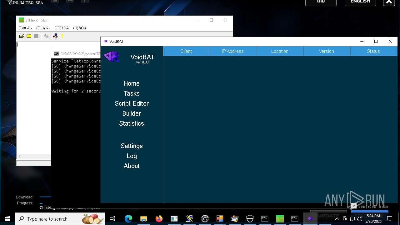Maximize the VoidRAT window
The height and width of the screenshot is (225, 400).
[376, 41]
